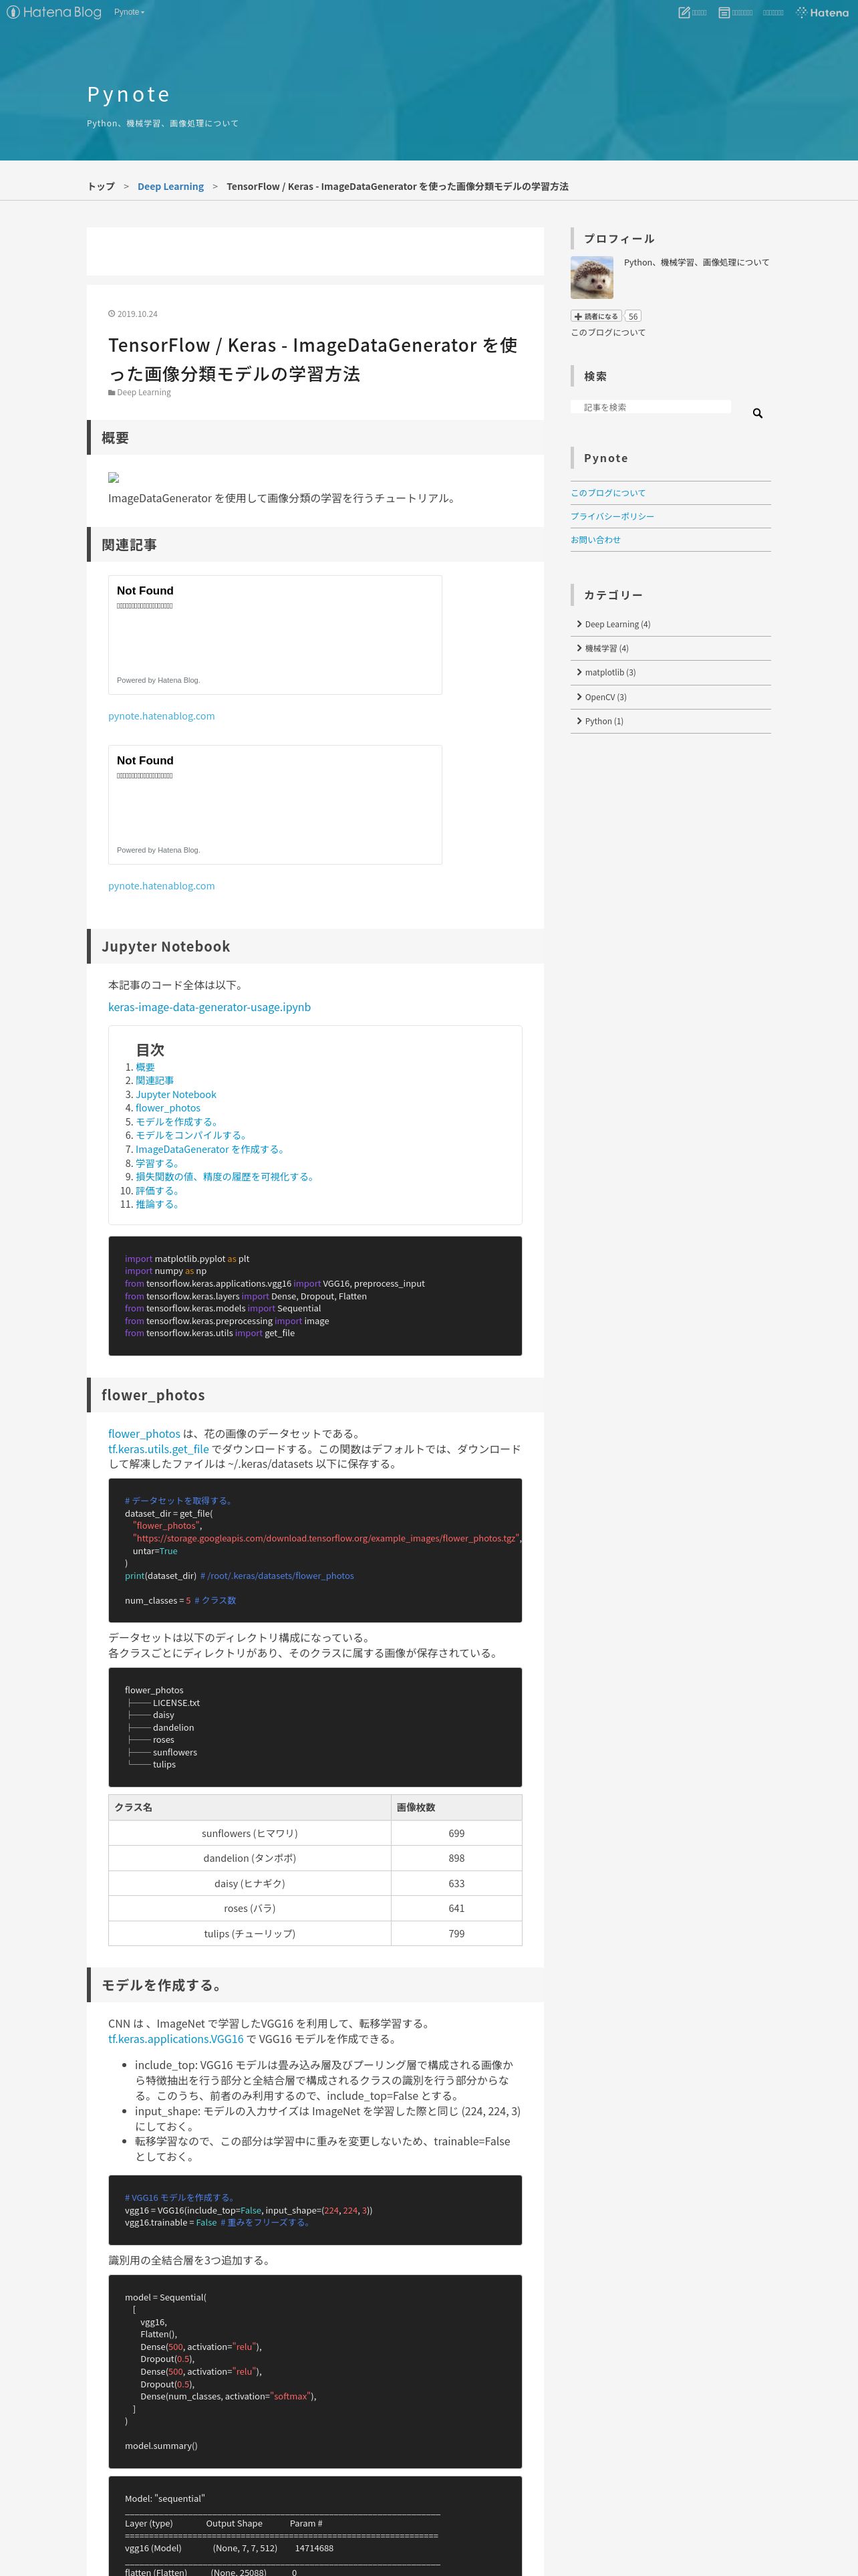This screenshot has height=2576, width=858.
Task: Open matplotlib (3) category
Action: coord(610,673)
